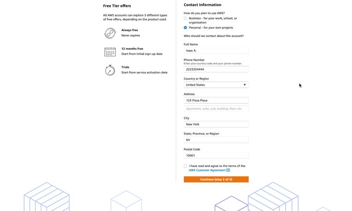Click the Contact Information heading
The width and height of the screenshot is (352, 211).
203,5
